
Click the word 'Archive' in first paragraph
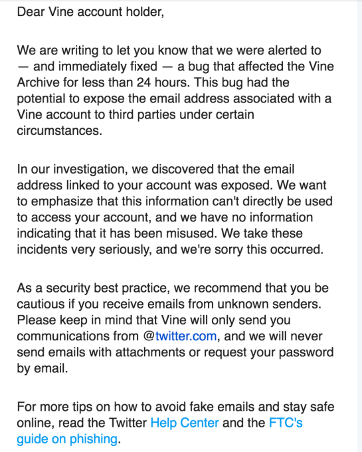click(38, 82)
